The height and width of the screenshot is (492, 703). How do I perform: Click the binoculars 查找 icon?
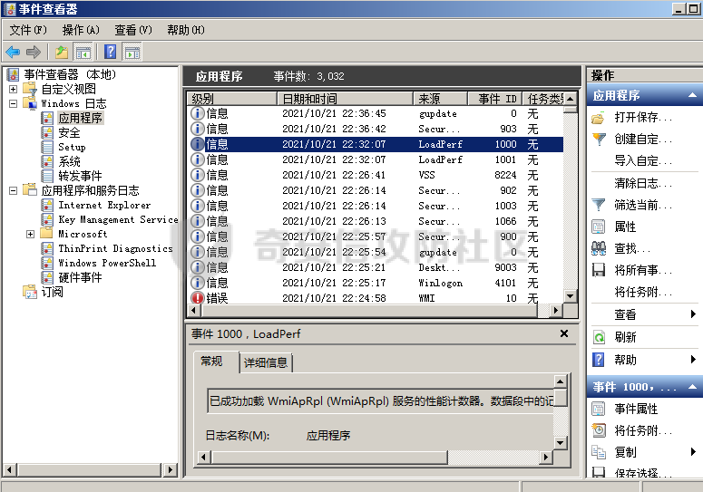click(599, 248)
